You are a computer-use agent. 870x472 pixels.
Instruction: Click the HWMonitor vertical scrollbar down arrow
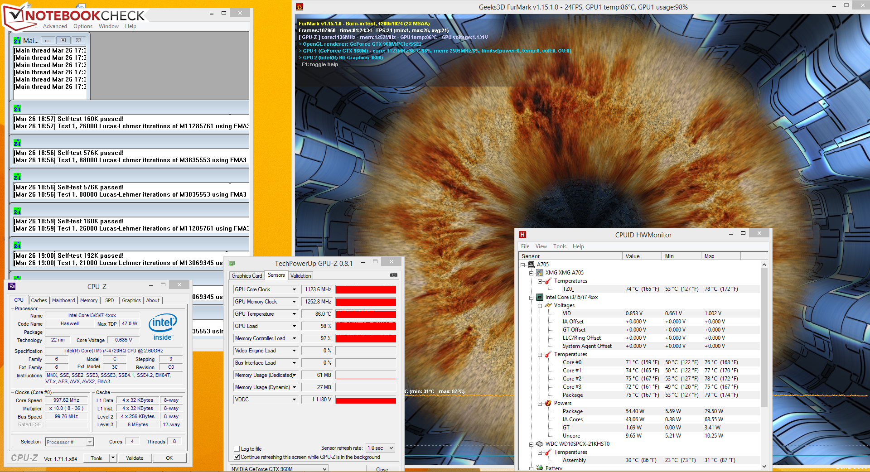(x=764, y=466)
